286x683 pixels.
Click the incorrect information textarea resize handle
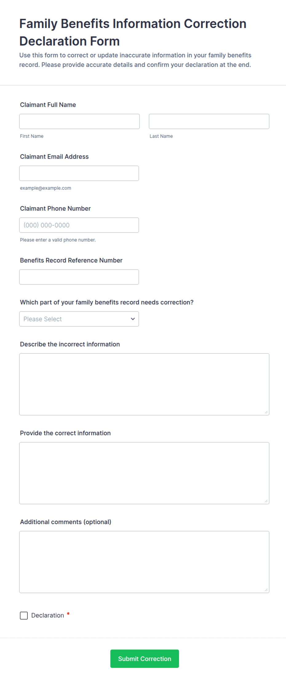[x=266, y=412]
